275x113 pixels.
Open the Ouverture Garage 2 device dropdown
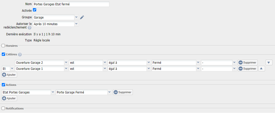point(42,62)
